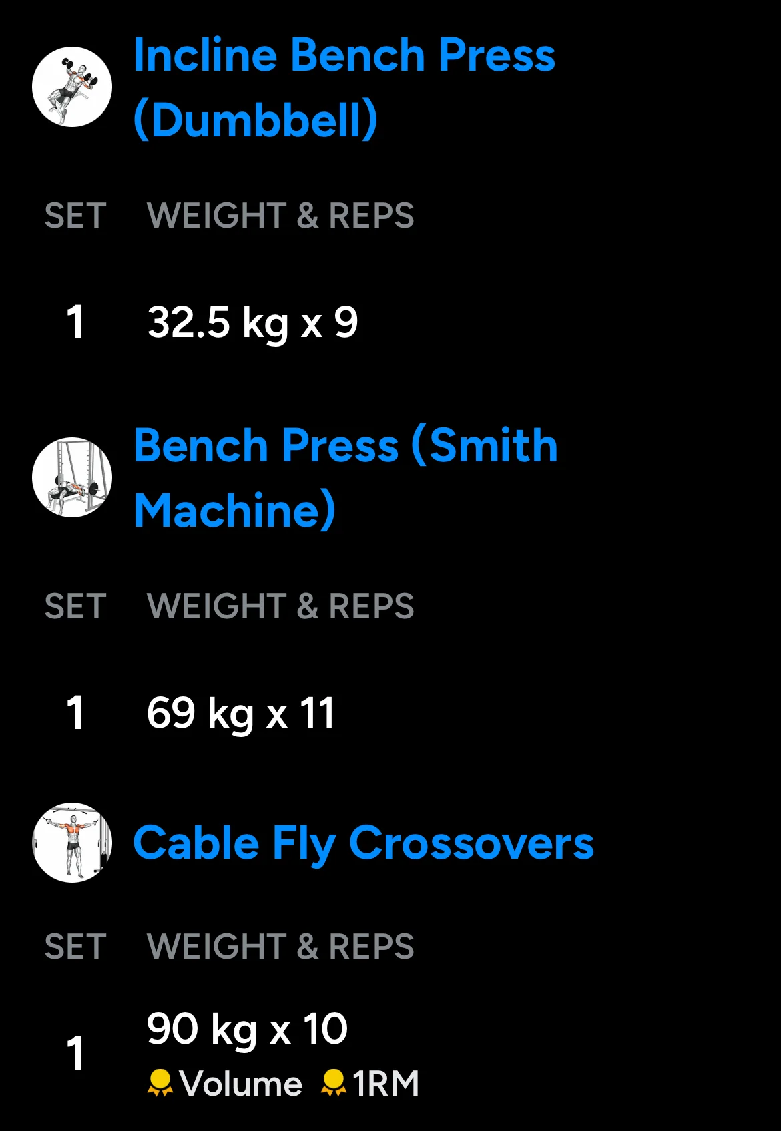
Task: Click set number 1 of Incline Bench Press
Action: [x=75, y=323]
